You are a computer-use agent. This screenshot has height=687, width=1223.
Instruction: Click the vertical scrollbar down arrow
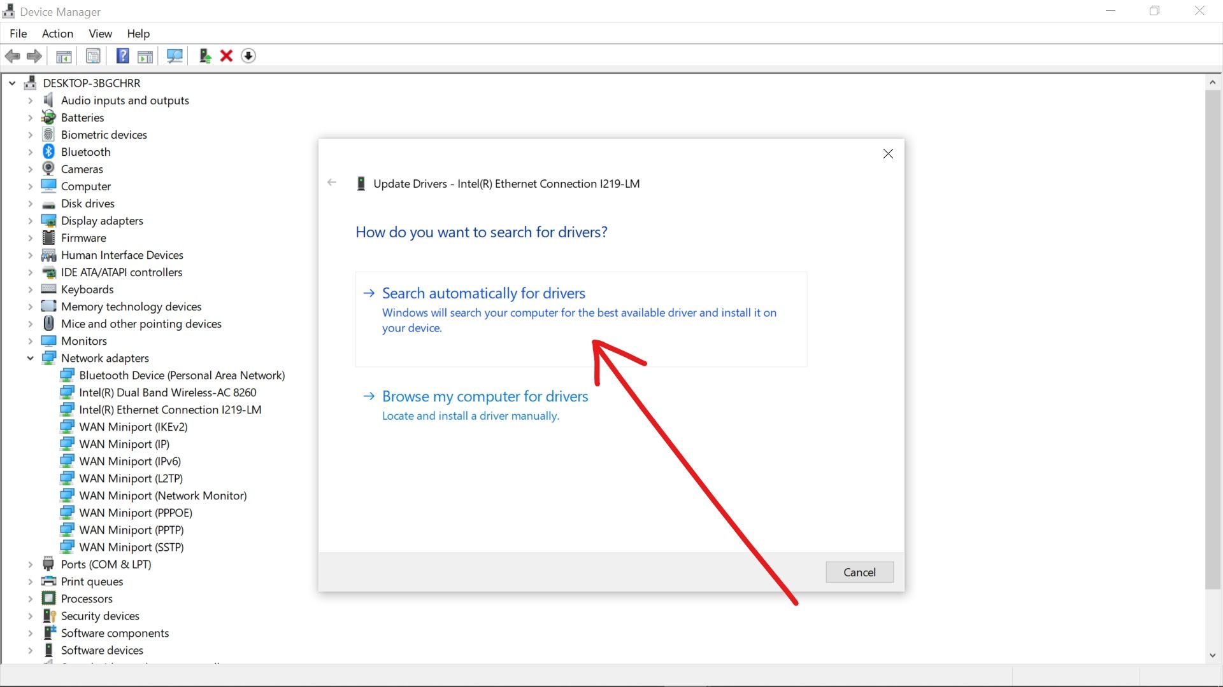point(1212,655)
